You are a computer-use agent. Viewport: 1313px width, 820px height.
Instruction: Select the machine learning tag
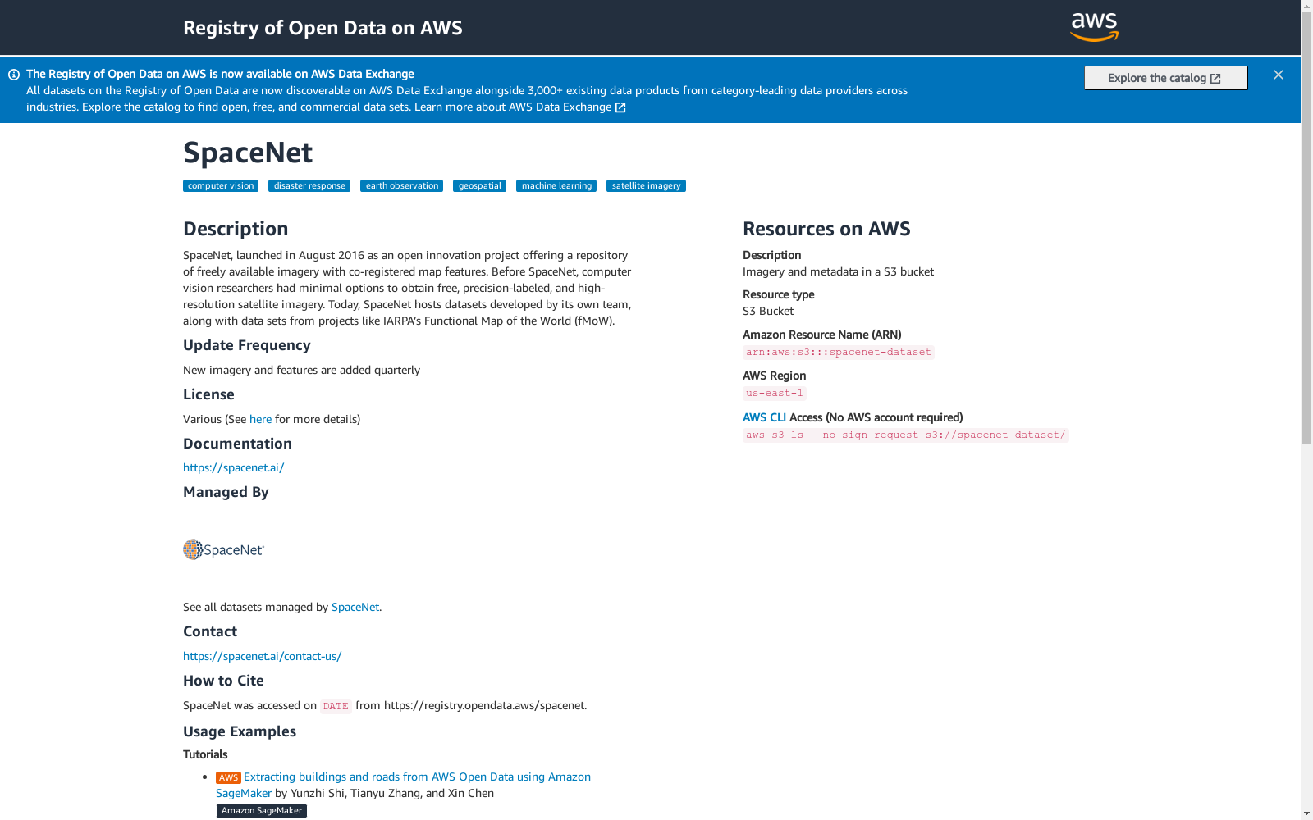(556, 186)
